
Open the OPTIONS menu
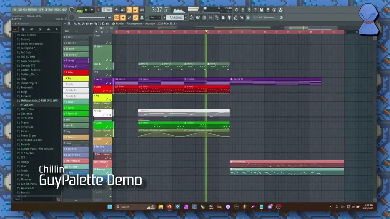(x=49, y=10)
